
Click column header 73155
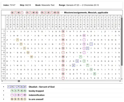pyautogui.click(x=35, y=22)
